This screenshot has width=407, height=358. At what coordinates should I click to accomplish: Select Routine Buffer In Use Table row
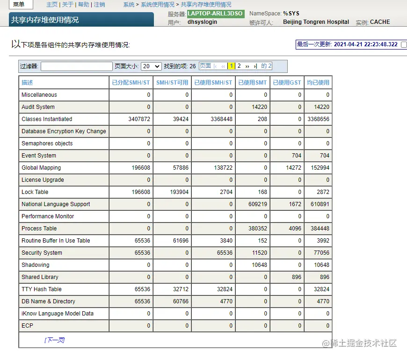175,241
